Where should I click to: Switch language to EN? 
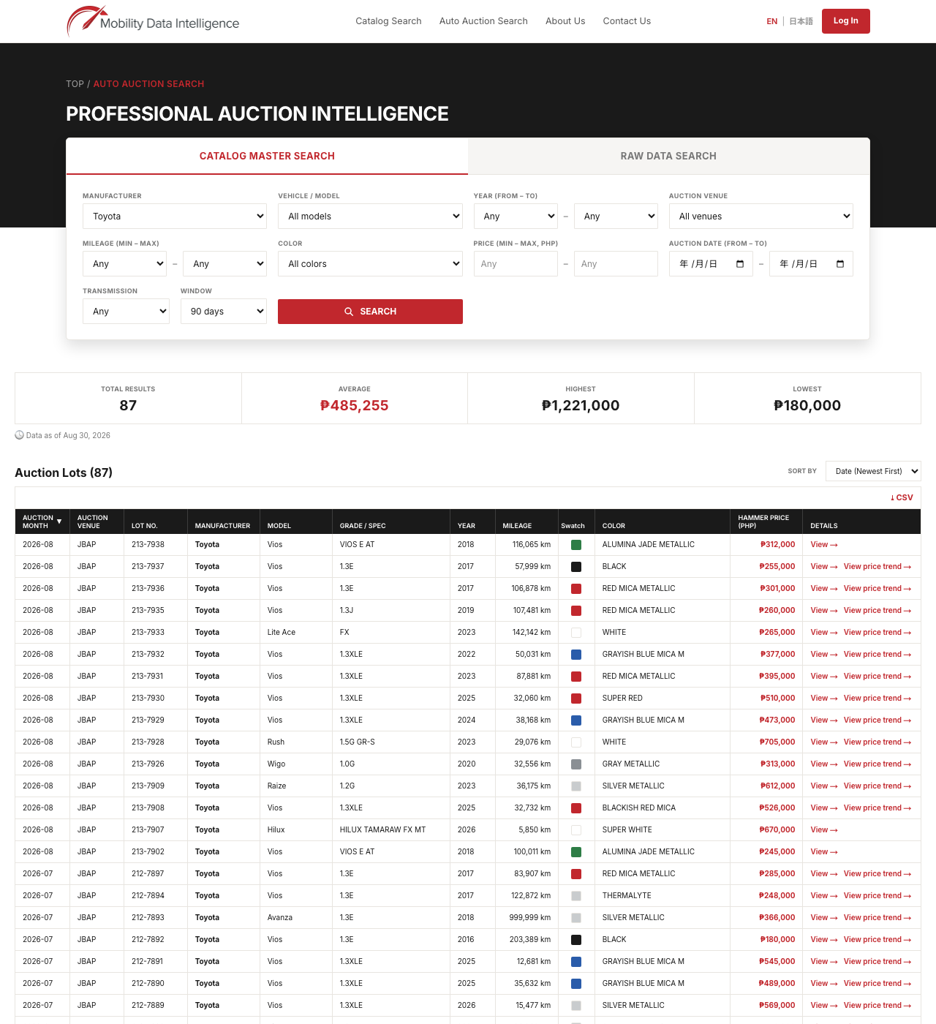coord(771,21)
